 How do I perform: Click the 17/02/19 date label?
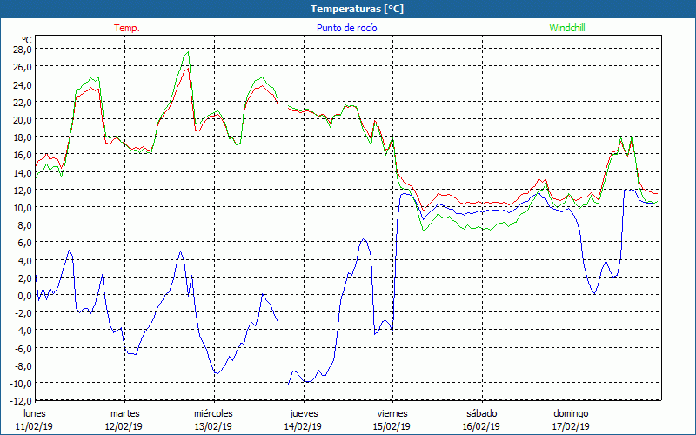(x=571, y=426)
